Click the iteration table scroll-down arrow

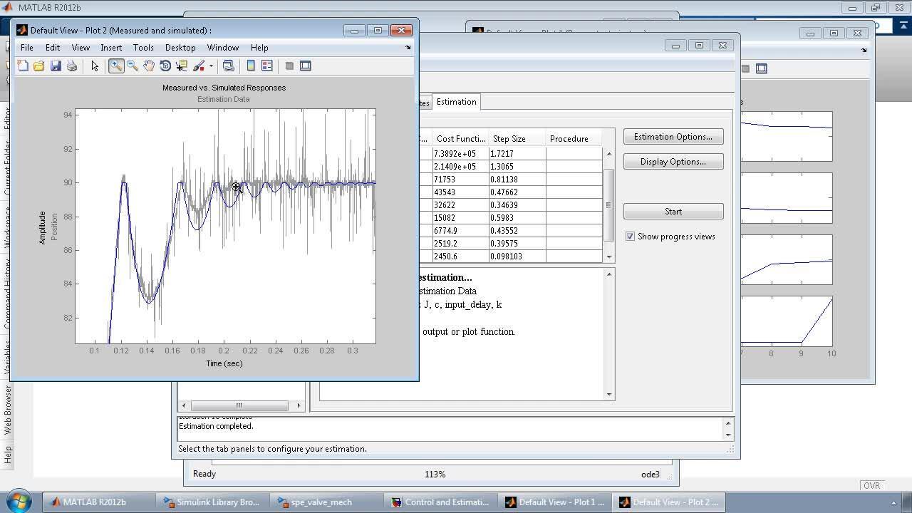click(609, 257)
